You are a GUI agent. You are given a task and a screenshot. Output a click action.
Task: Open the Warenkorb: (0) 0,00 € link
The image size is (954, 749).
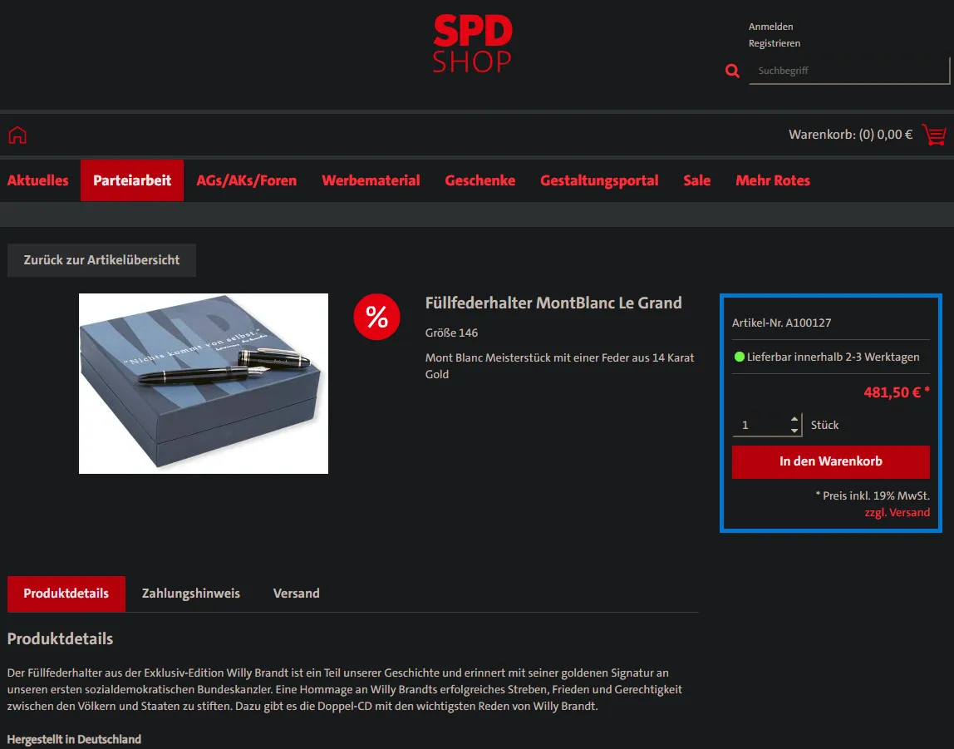[x=851, y=135]
